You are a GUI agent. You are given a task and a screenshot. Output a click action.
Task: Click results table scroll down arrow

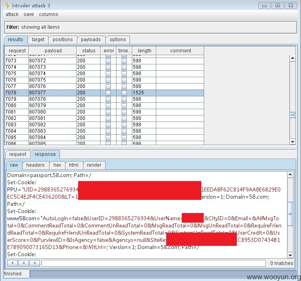point(293,142)
